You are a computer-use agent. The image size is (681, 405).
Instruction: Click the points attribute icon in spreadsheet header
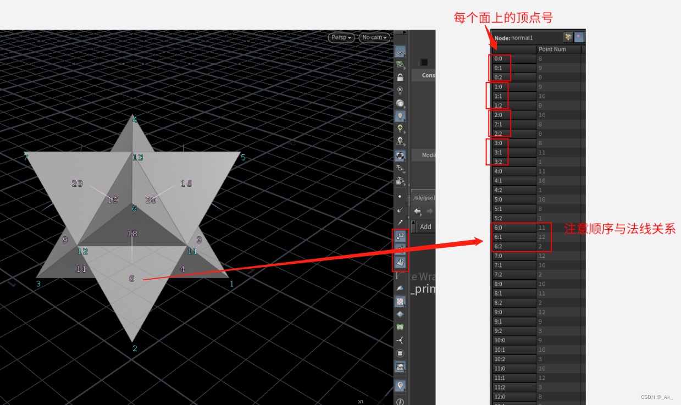coord(568,37)
